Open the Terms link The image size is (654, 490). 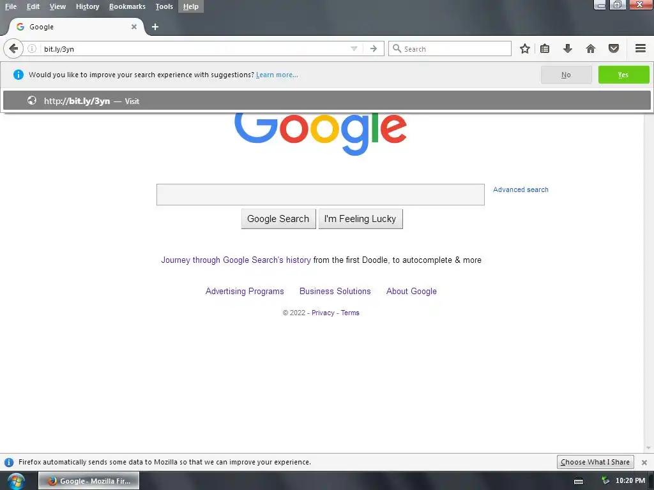coord(350,313)
